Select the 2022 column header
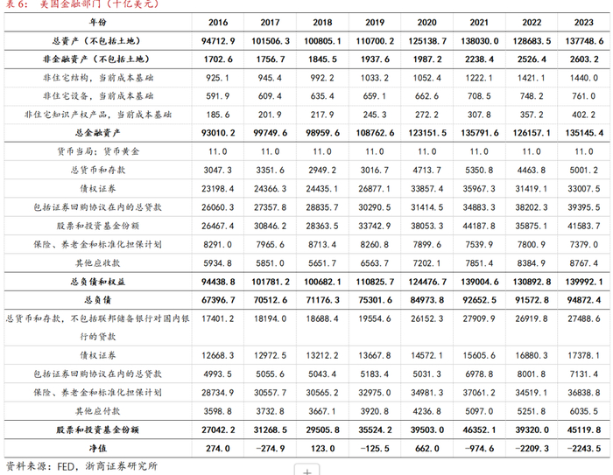Image resolution: width=613 pixels, height=475 pixels. pos(532,22)
